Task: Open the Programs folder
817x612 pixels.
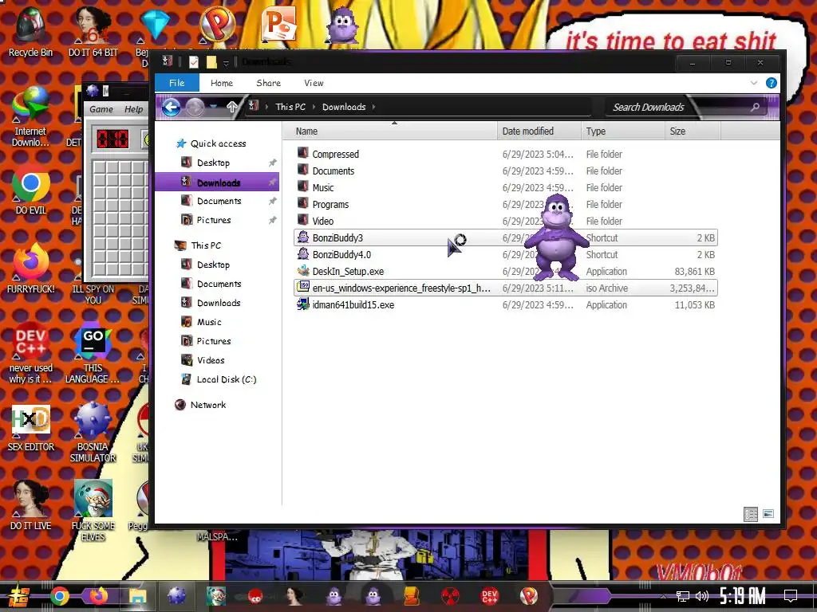Action: [x=330, y=204]
